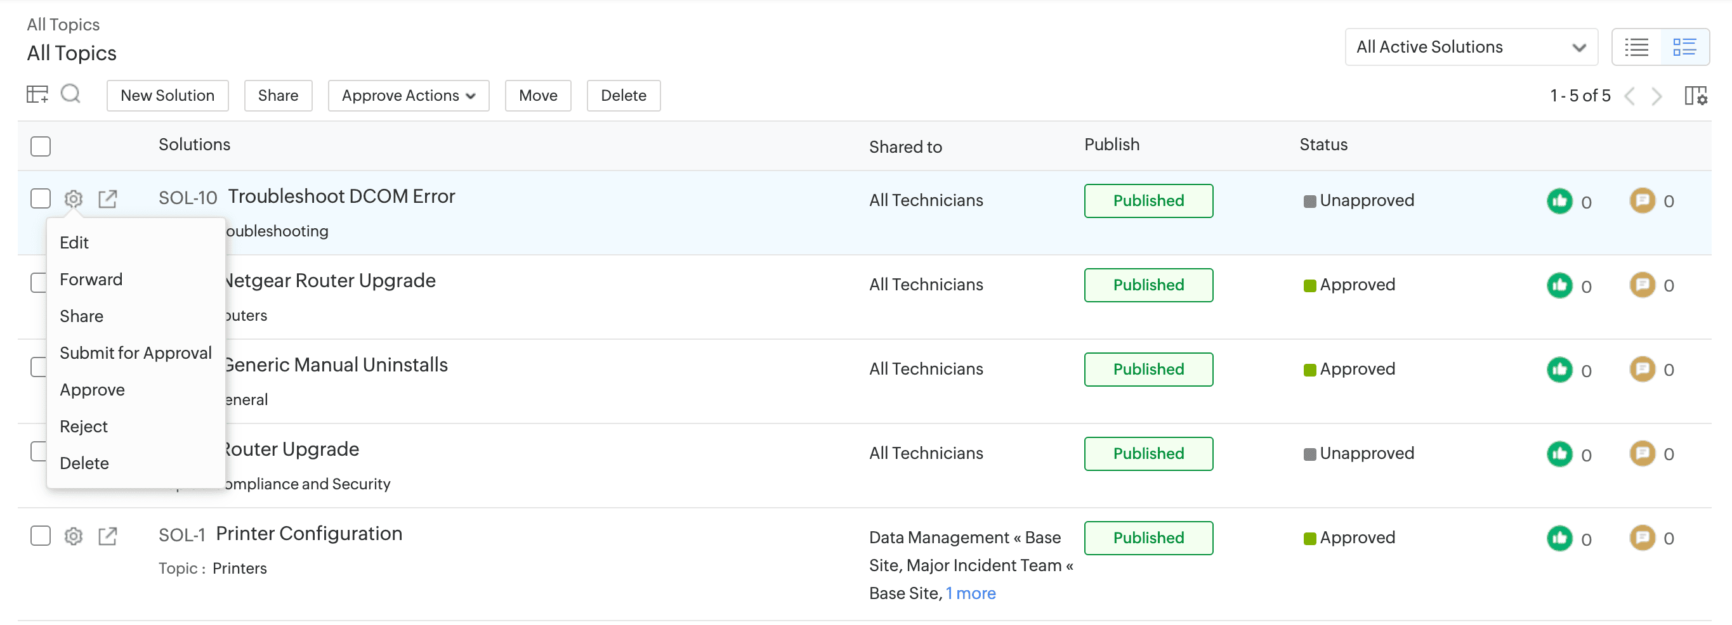This screenshot has width=1732, height=625.
Task: Tick the checkbox for SOL-10 row
Action: [x=41, y=199]
